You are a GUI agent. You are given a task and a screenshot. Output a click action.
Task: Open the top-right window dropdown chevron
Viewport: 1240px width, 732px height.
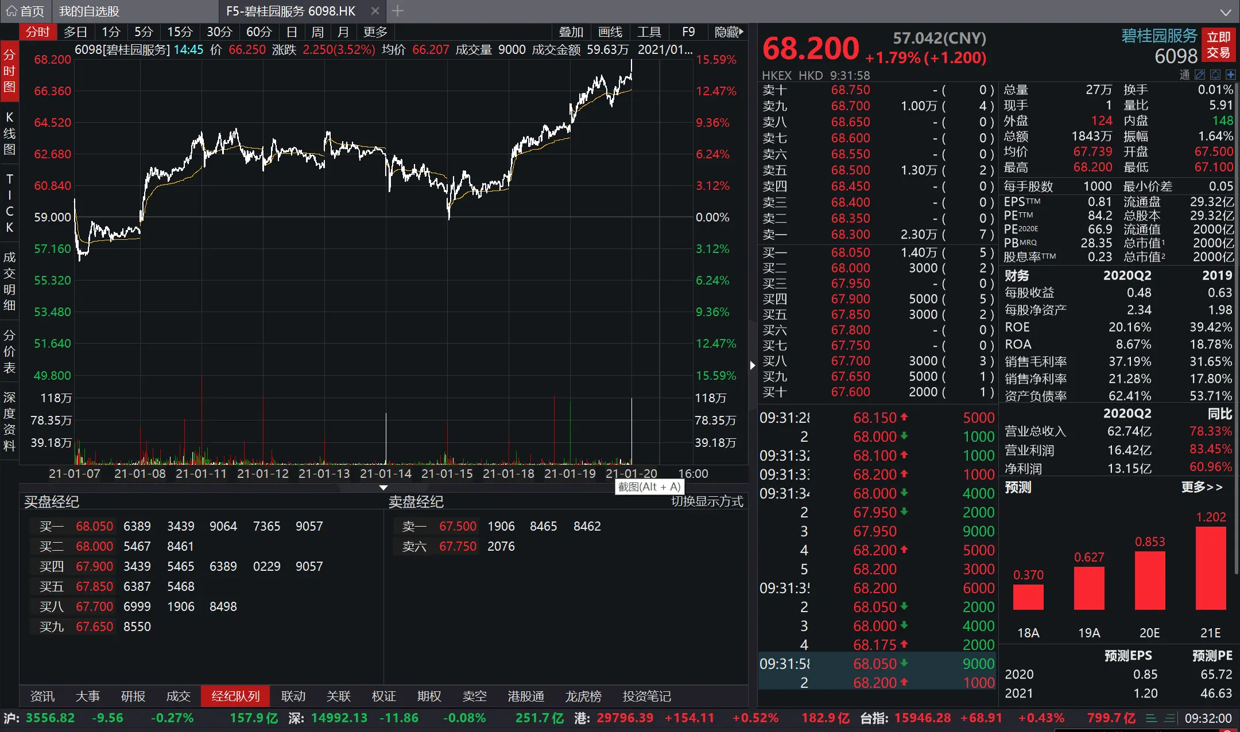click(1226, 12)
